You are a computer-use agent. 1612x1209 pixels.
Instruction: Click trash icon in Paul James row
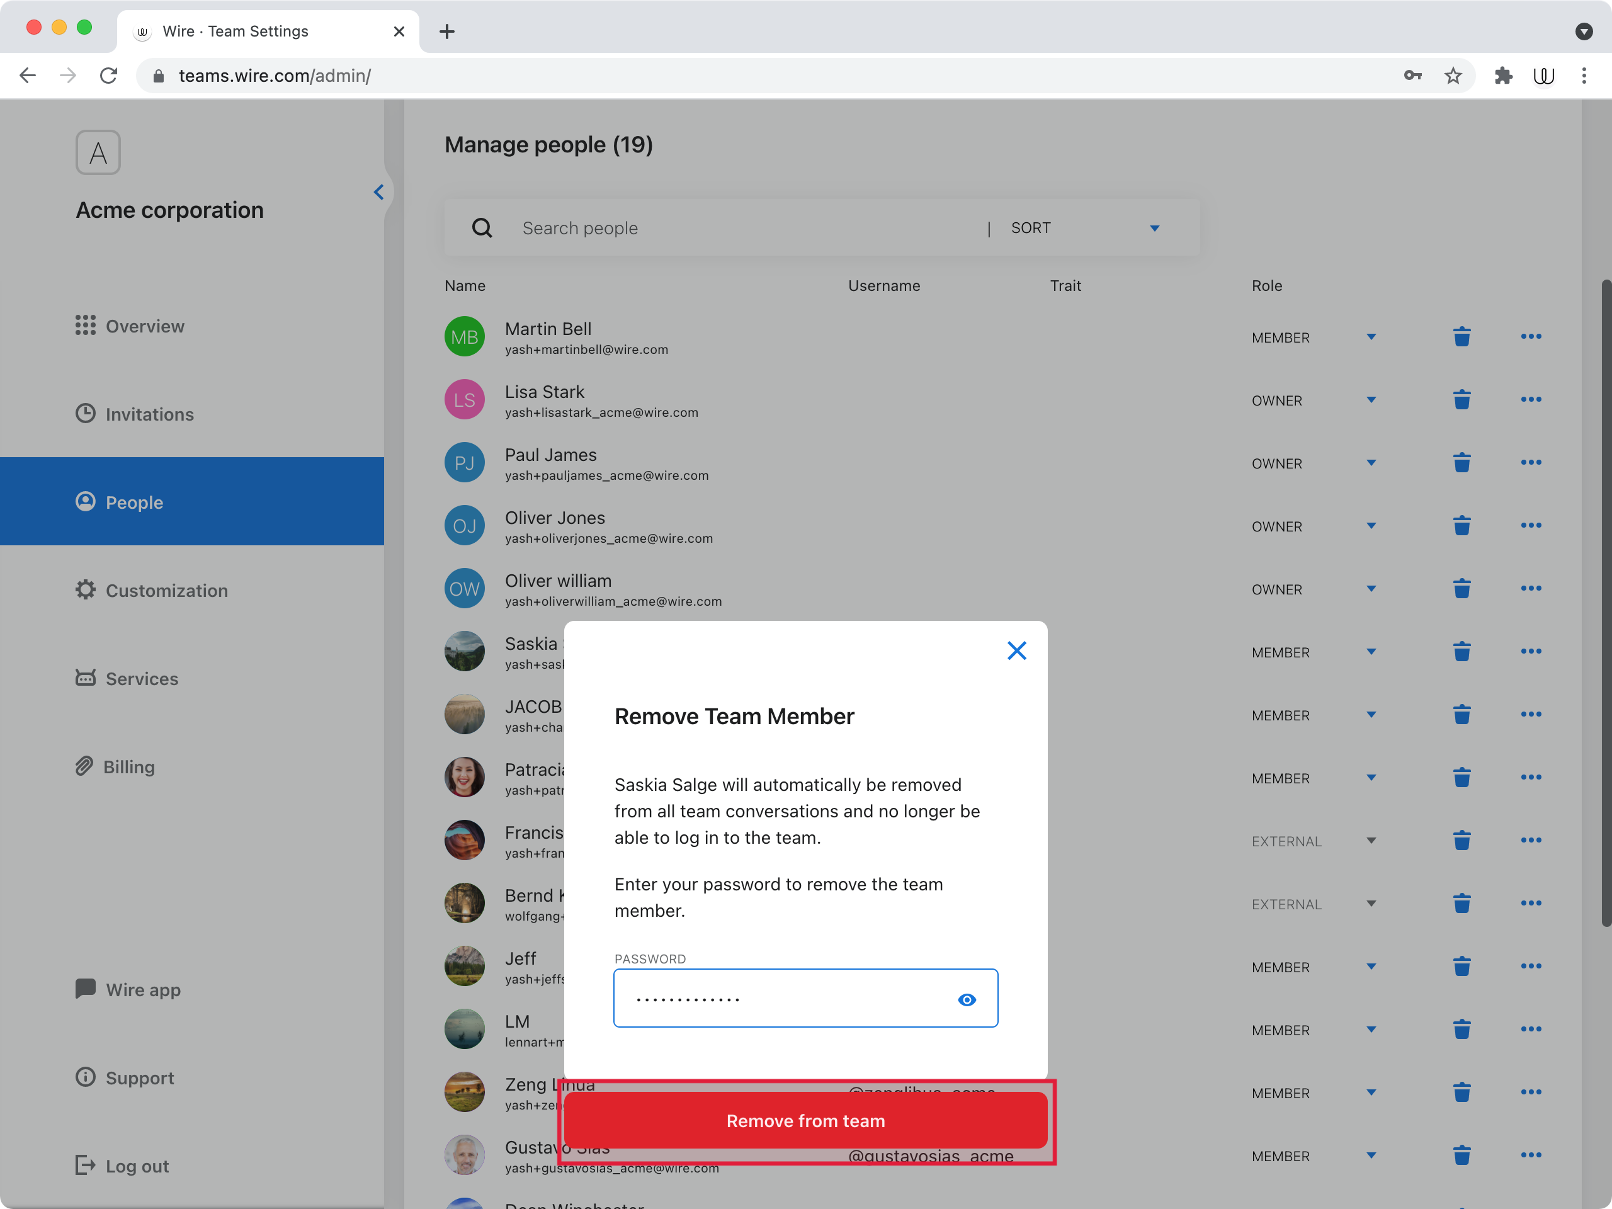click(1461, 463)
